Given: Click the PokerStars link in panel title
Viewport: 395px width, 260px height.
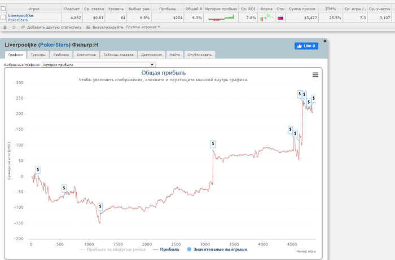Looking at the screenshot, I should click(54, 45).
